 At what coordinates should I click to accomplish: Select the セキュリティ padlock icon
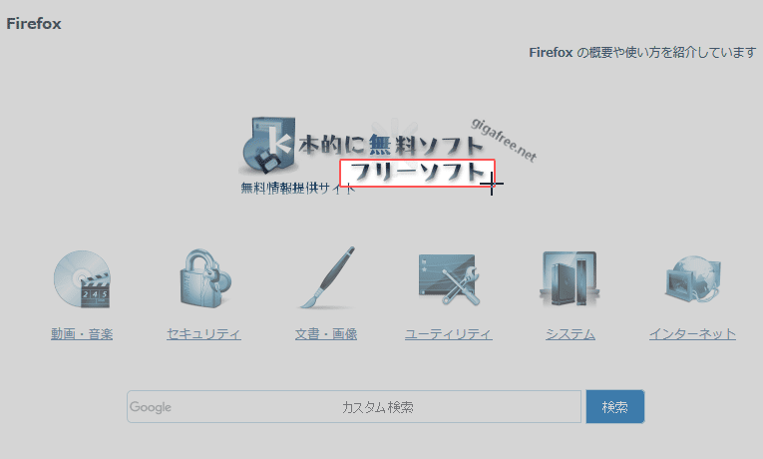click(x=204, y=278)
